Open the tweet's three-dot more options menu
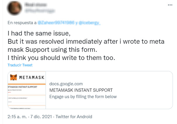The image size is (177, 124). 170,6
